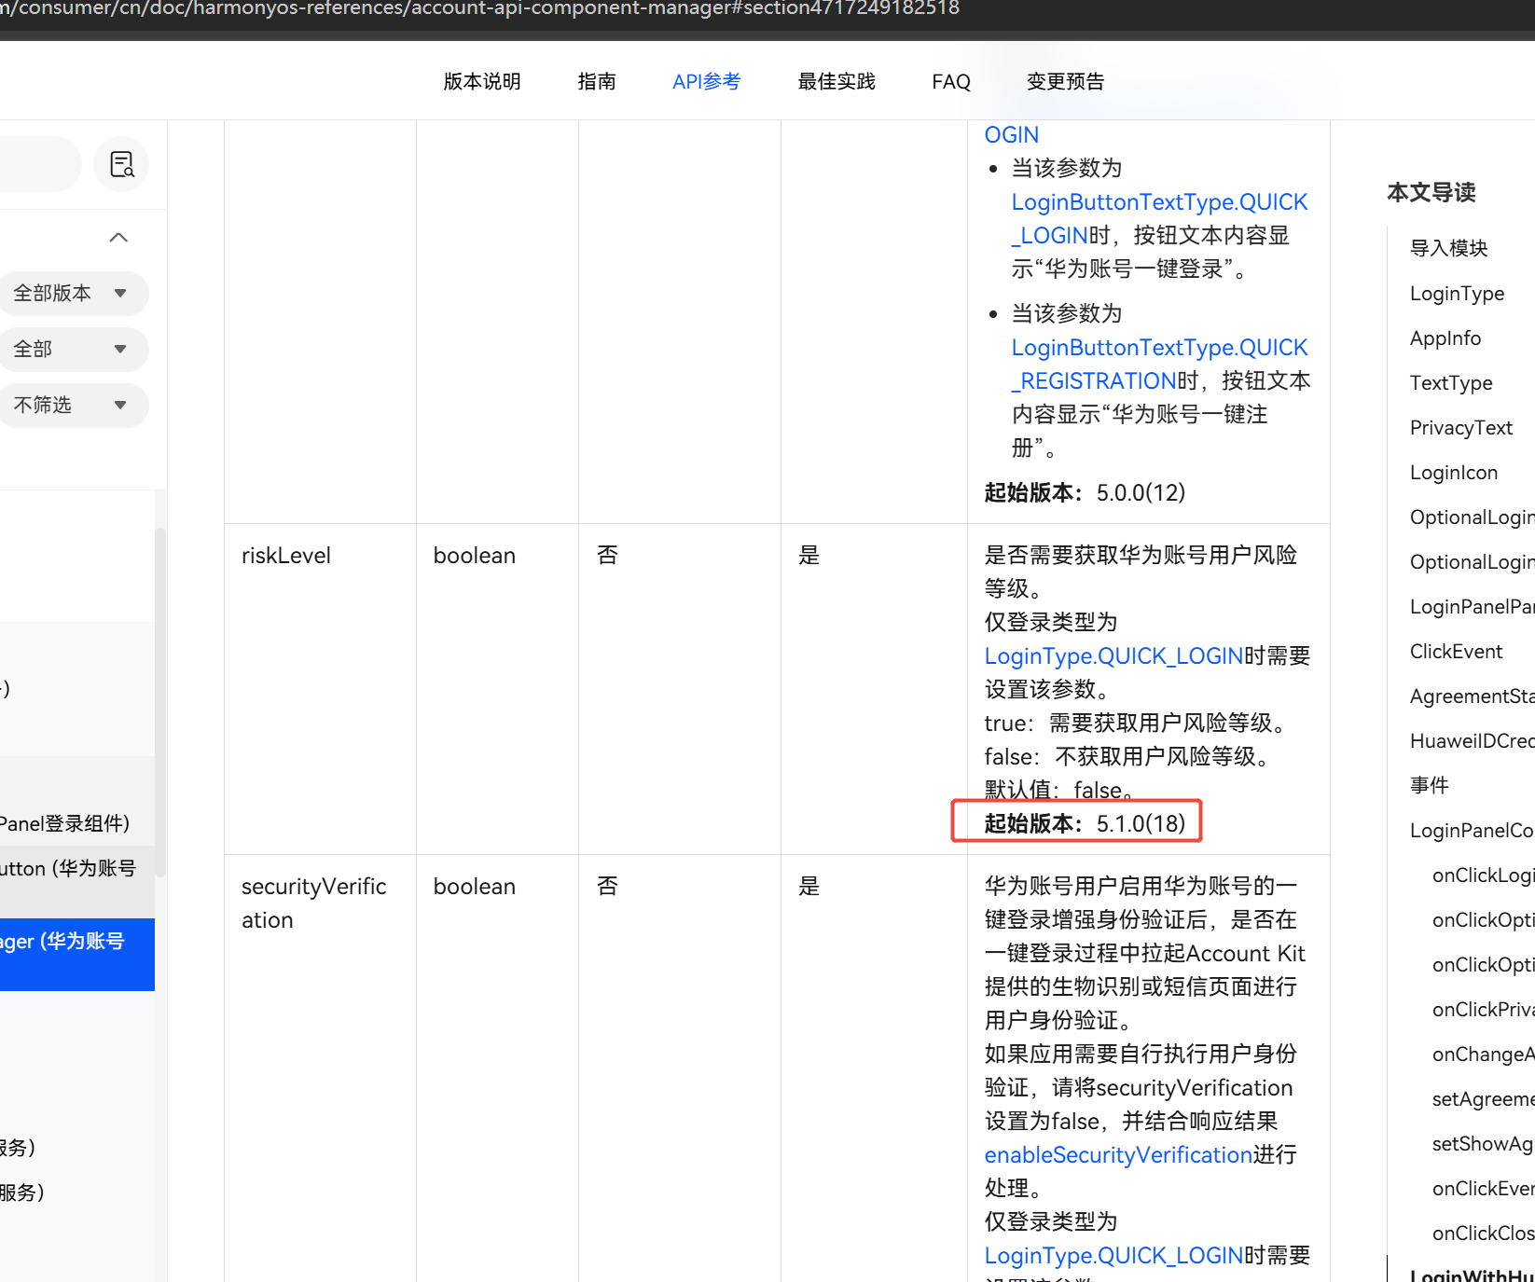The height and width of the screenshot is (1282, 1535).
Task: Collapse the filter section with up chevron
Action: 118,237
